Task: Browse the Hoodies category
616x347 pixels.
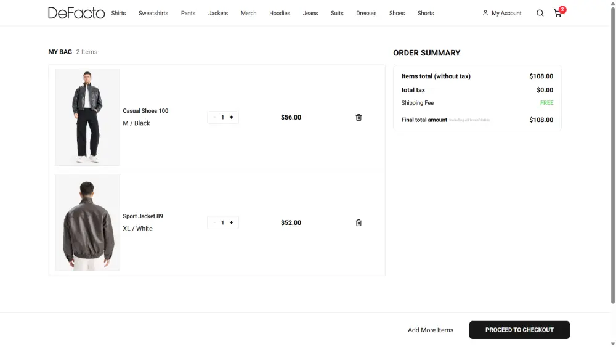Action: pos(280,13)
